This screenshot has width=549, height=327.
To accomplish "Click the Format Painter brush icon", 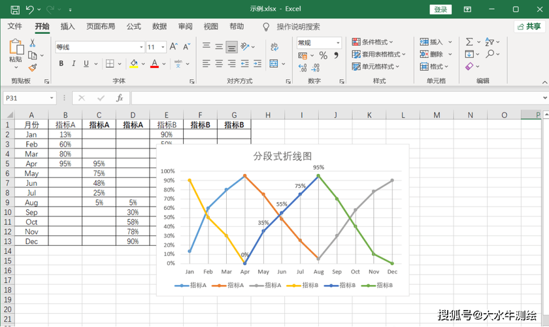I will coord(33,67).
